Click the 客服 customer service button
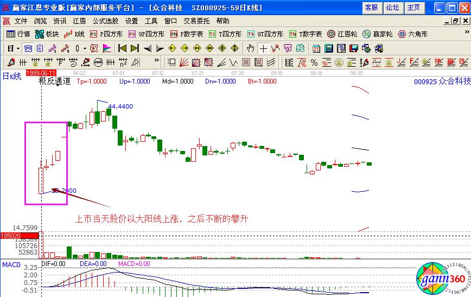The image size is (471, 297). coord(371,8)
